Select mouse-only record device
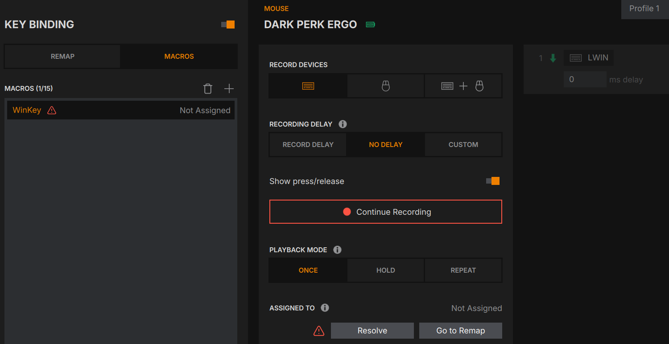Screen dimensions: 669x344 (x=386, y=86)
